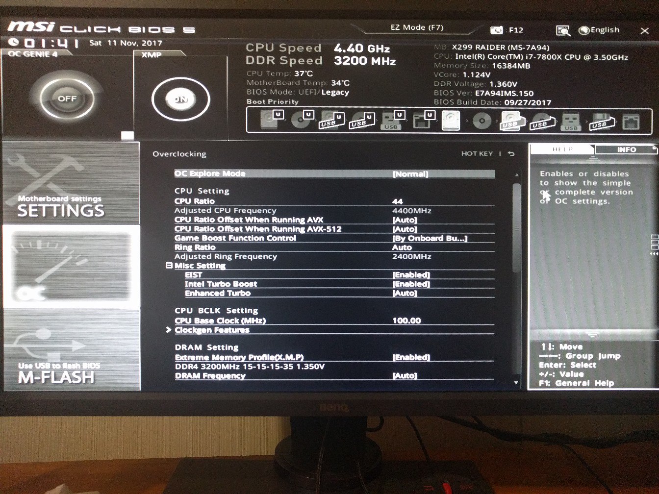Open CPU Ratio Offset When Running AVX-512 value
Viewport: 659px width, 494px height.
405,229
